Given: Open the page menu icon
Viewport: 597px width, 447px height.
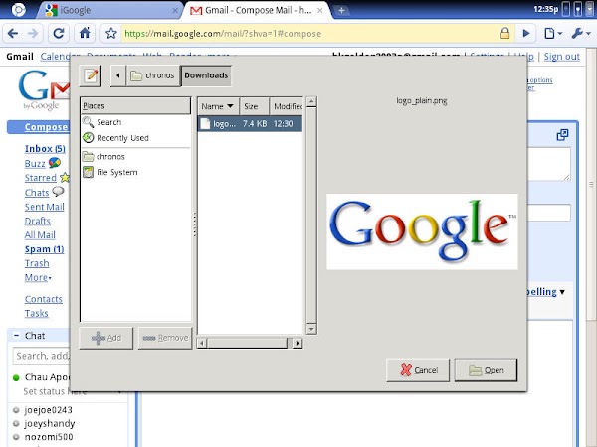Looking at the screenshot, I should tap(552, 34).
